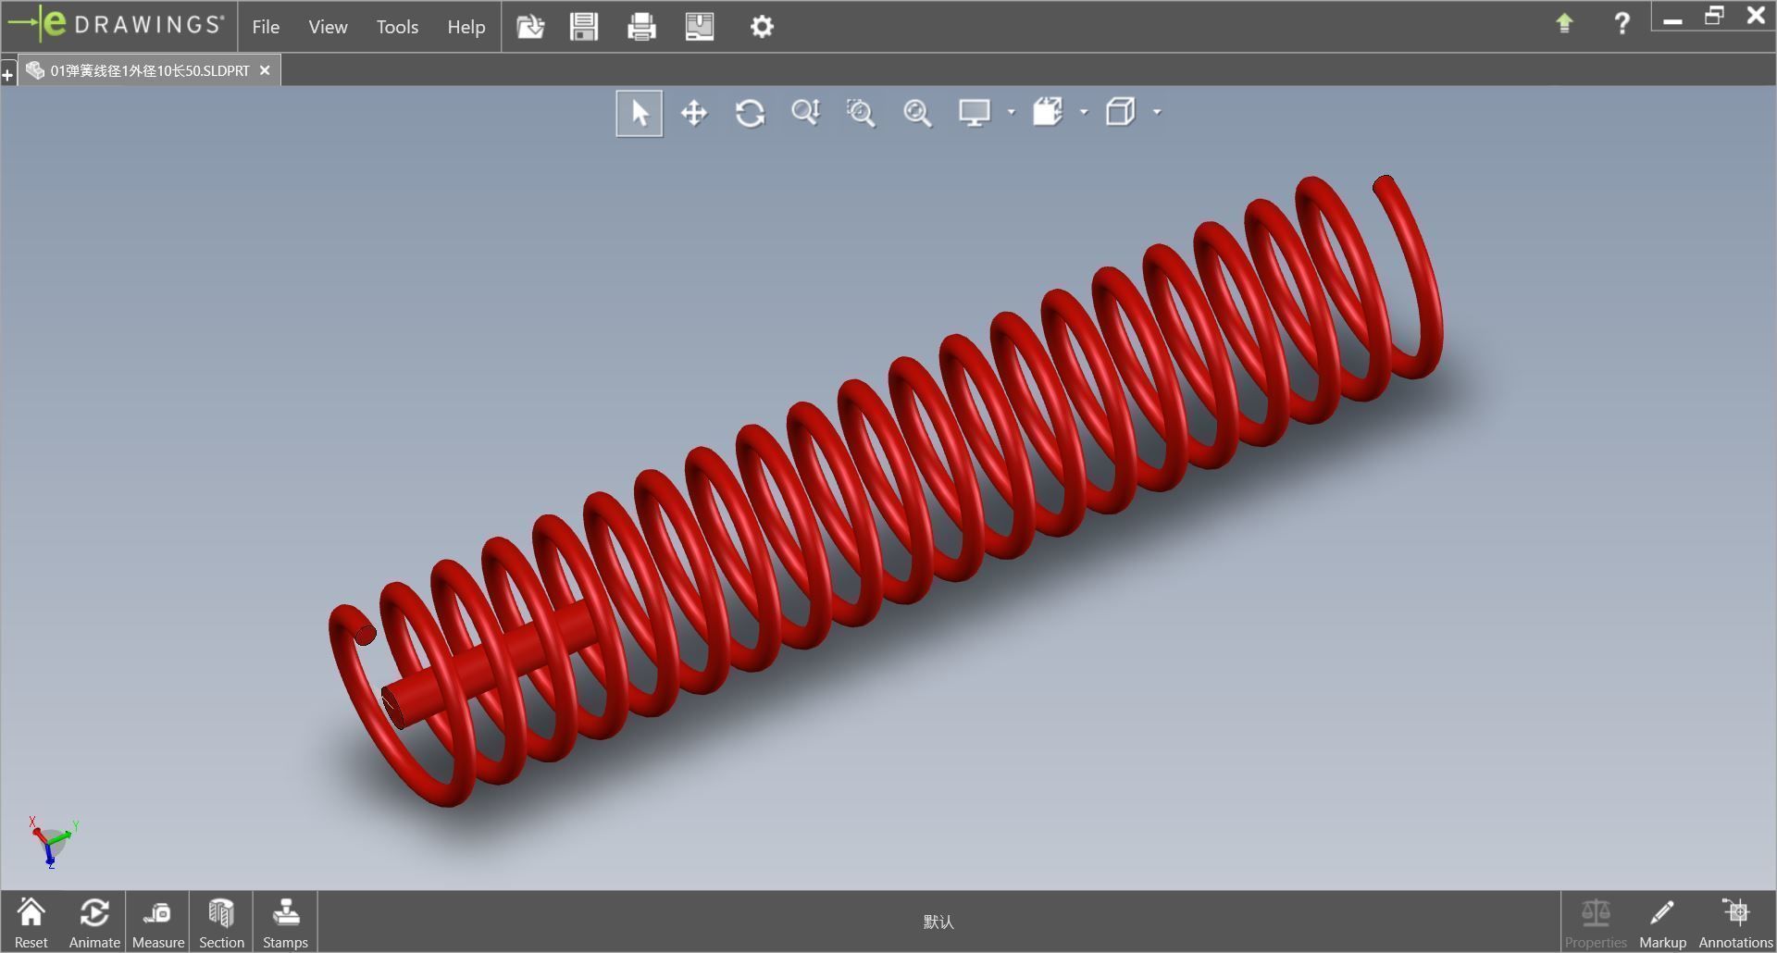Screen dimensions: 1777x953
Task: Expand the view orientation dropdown arrow
Action: click(1157, 113)
